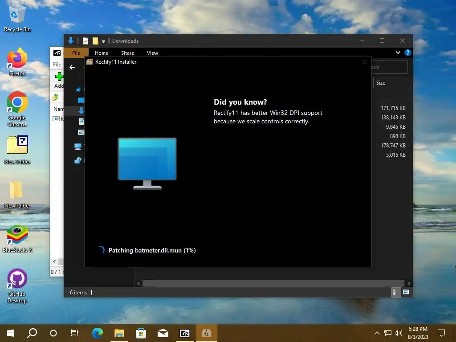The height and width of the screenshot is (342, 456).
Task: Open network status tray icon
Action: [388, 333]
